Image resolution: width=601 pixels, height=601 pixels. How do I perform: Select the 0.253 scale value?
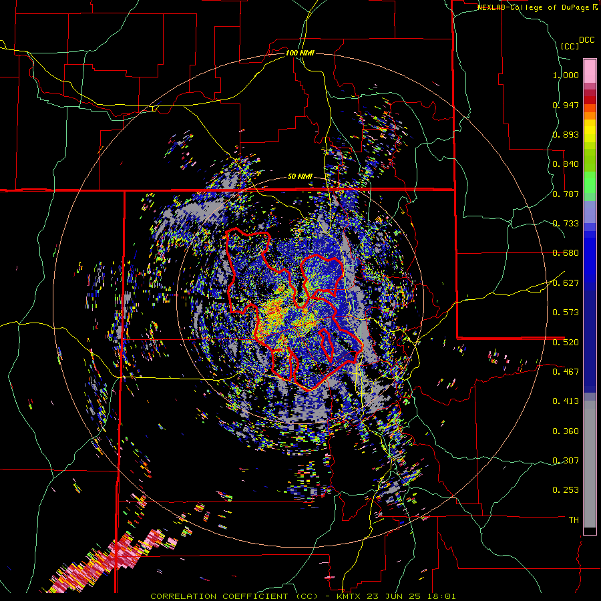pos(566,490)
